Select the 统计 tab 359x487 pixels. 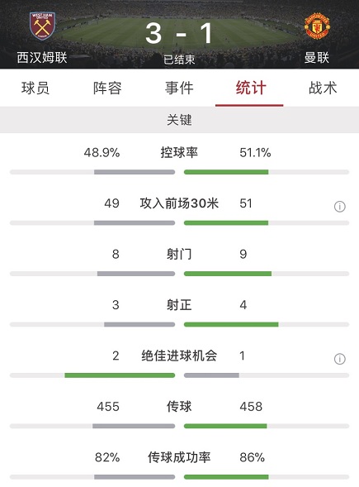pyautogui.click(x=251, y=88)
